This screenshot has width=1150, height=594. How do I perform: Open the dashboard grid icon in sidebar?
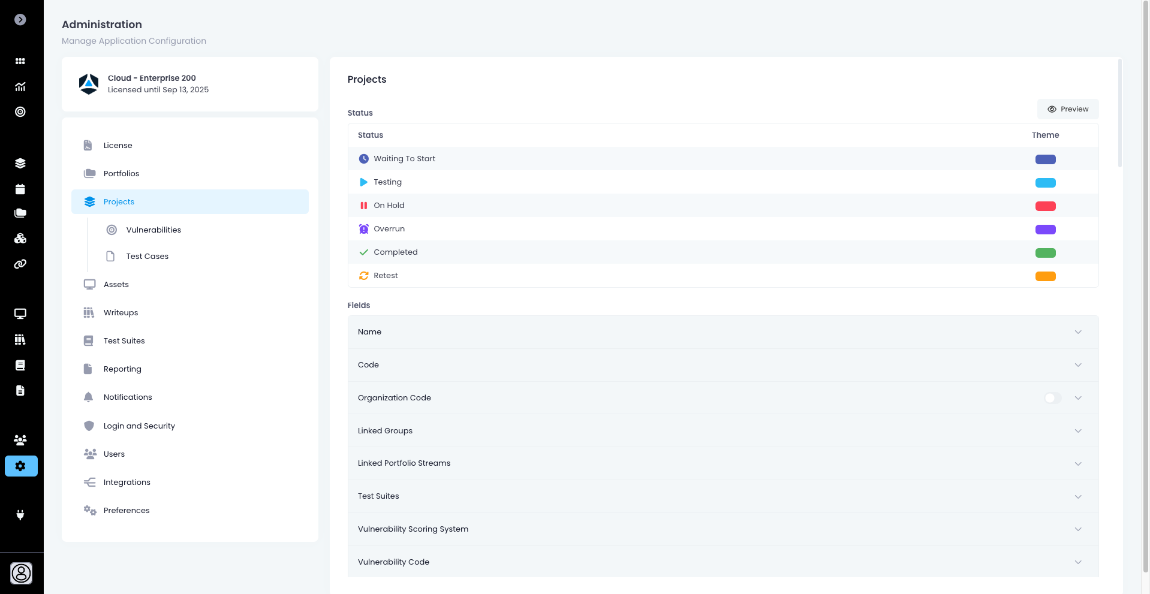20,61
